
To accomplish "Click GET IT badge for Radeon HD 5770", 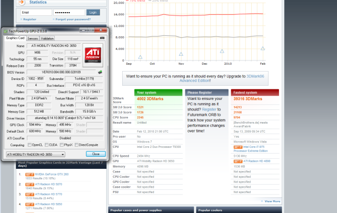I will 29,194.
